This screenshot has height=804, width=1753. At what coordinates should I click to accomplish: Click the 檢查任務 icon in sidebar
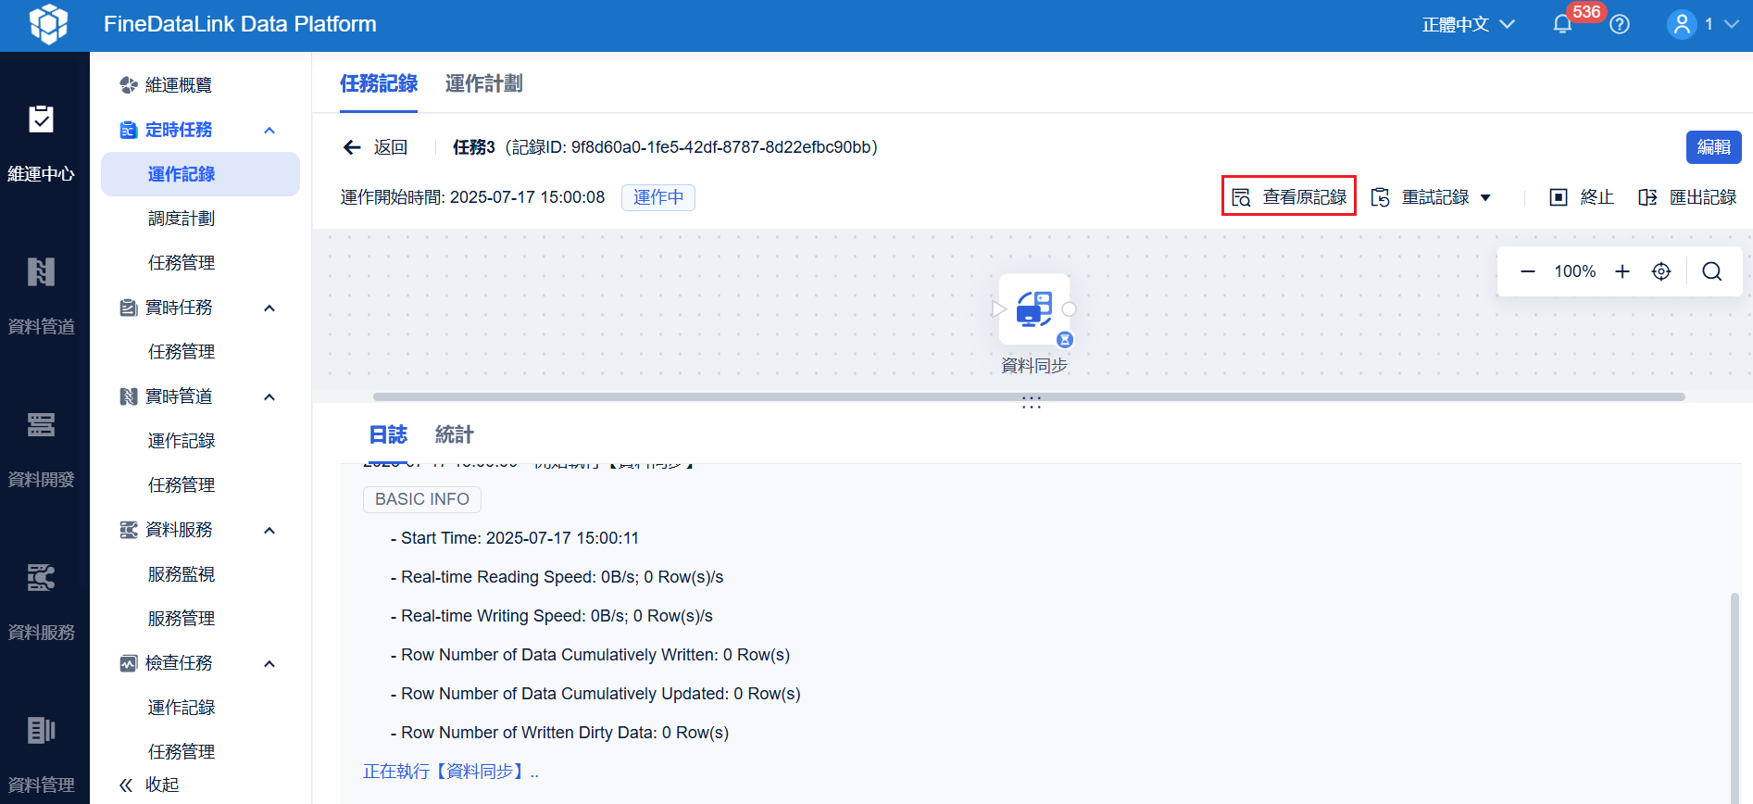(129, 663)
